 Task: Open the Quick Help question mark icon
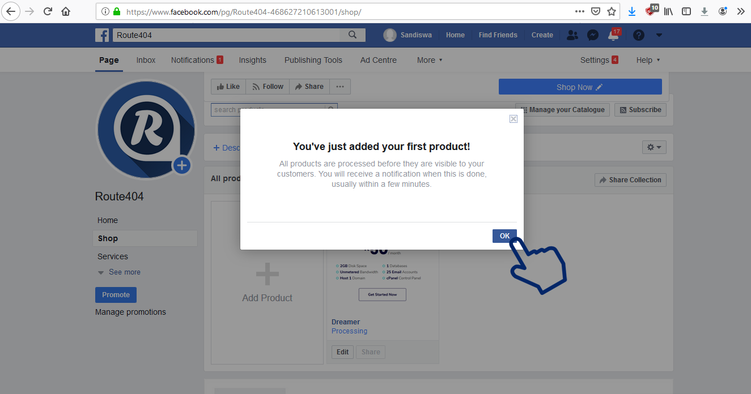pyautogui.click(x=639, y=35)
